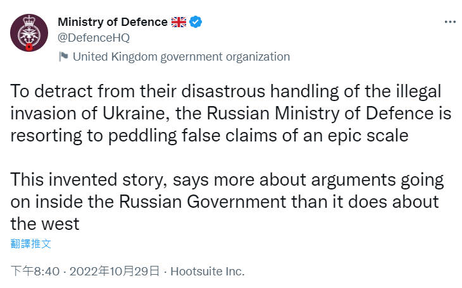Image resolution: width=462 pixels, height=288 pixels.
Task: Click the blue verified checkmark badge
Action: point(196,22)
